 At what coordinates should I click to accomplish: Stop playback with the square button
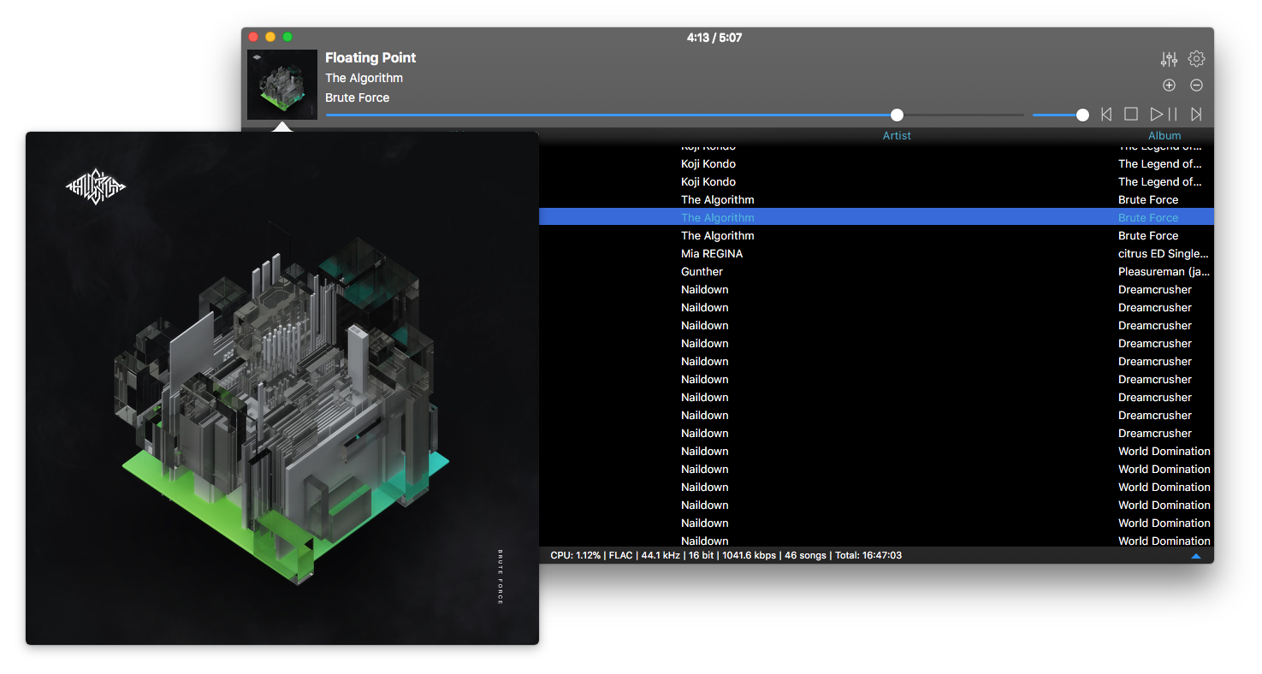pyautogui.click(x=1130, y=114)
